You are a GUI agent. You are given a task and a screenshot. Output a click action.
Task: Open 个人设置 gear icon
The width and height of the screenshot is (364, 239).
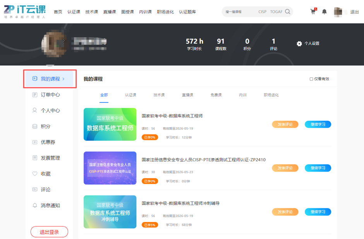tap(299, 44)
